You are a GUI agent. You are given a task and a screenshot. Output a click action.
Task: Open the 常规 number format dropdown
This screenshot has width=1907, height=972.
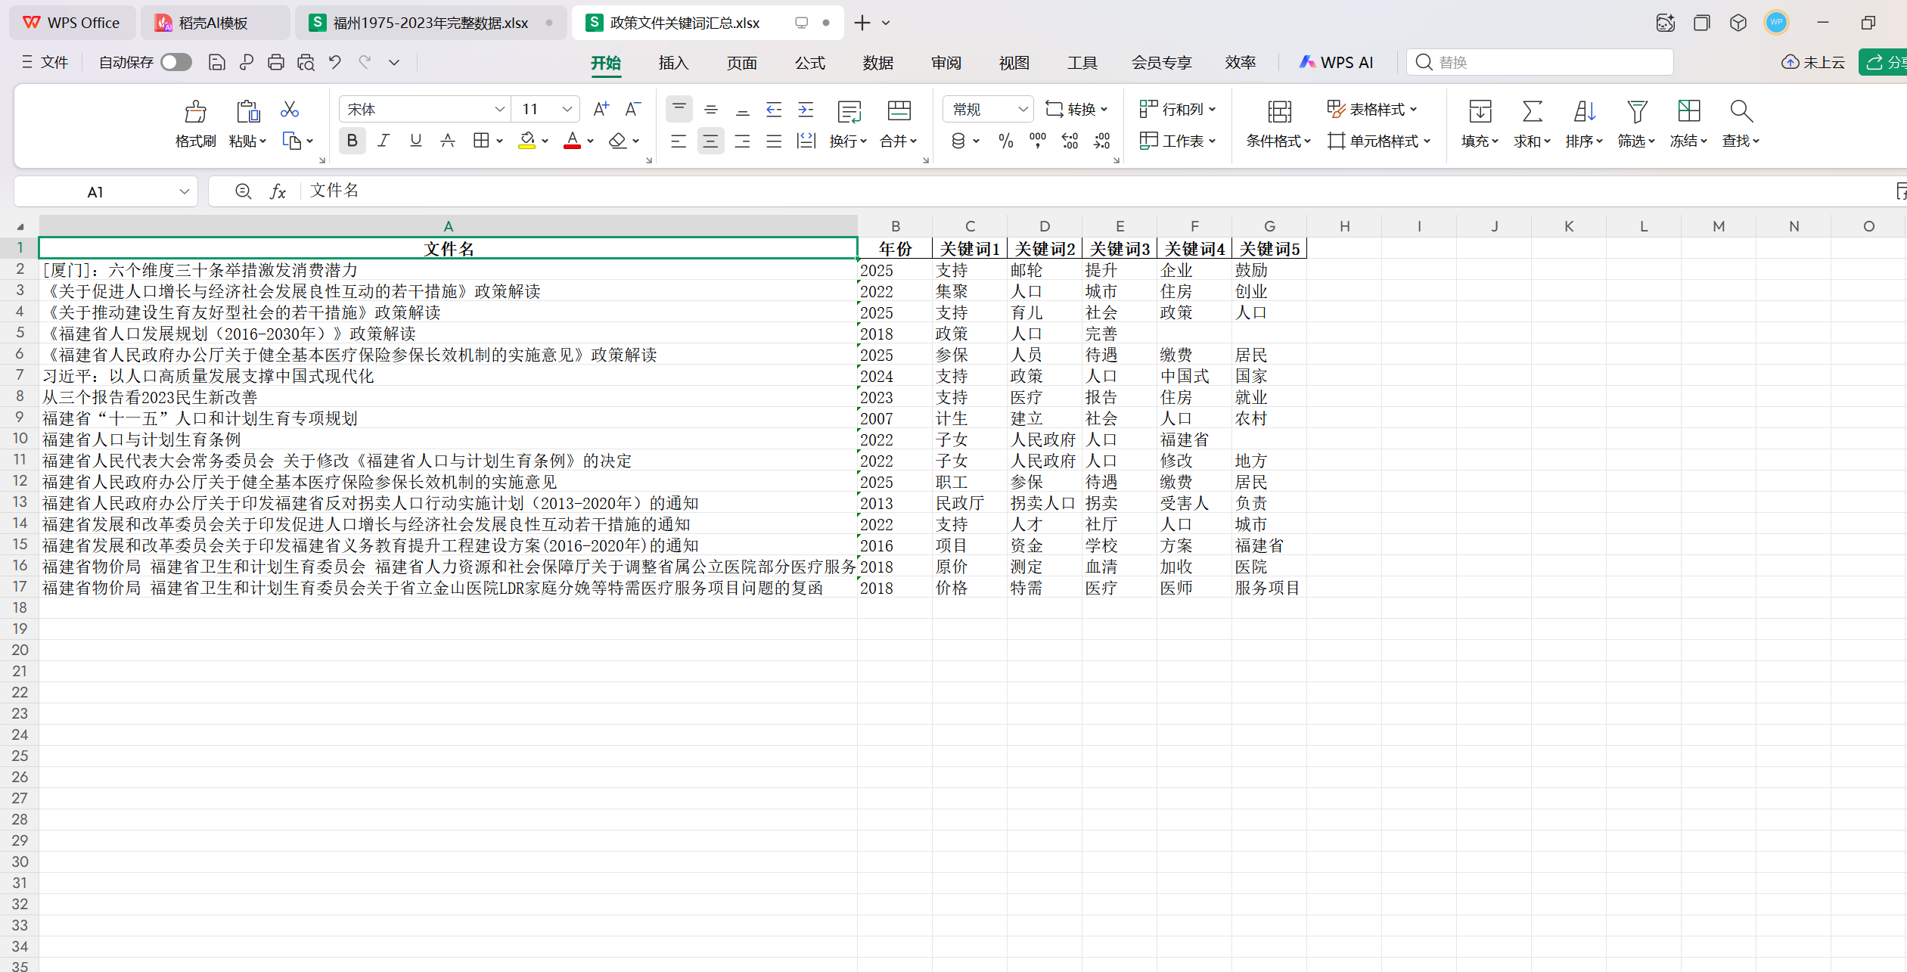click(1022, 110)
